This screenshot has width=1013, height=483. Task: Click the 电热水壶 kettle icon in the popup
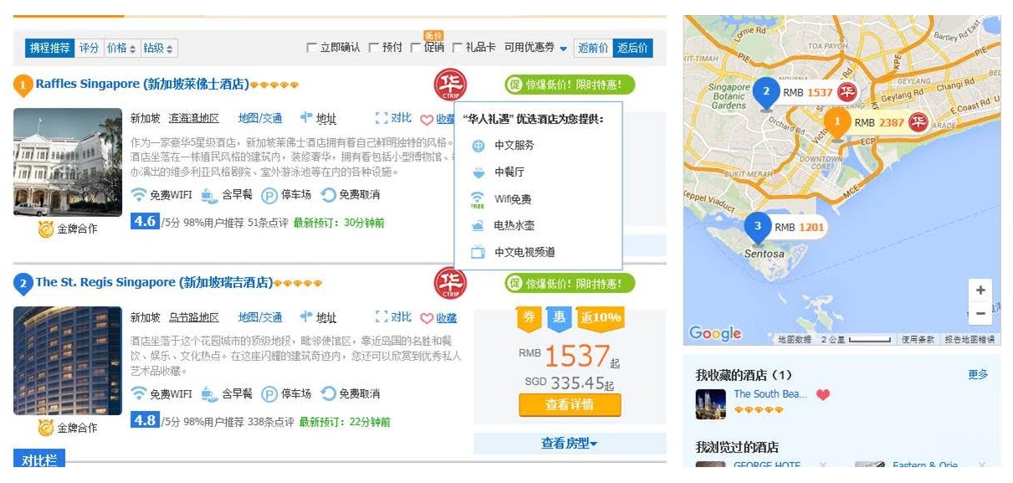pyautogui.click(x=478, y=226)
